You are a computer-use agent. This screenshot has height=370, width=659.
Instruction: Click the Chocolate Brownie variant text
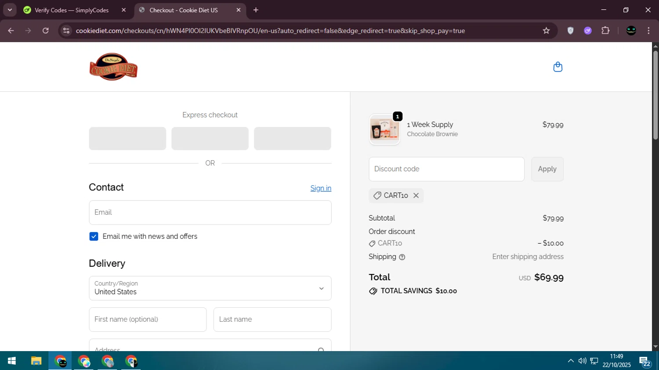432,134
